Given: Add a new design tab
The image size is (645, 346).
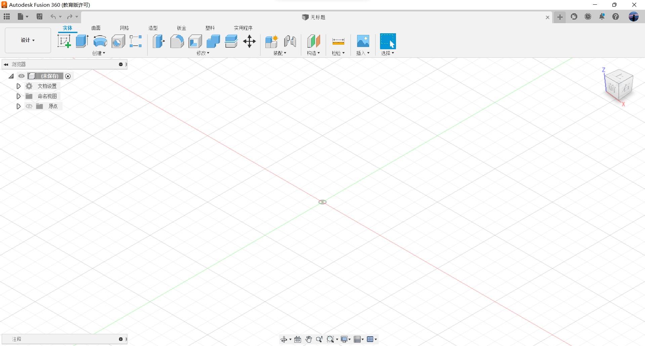Looking at the screenshot, I should 560,17.
